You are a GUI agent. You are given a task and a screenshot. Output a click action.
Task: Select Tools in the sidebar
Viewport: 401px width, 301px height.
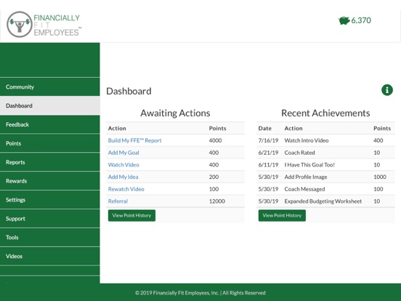click(50, 238)
